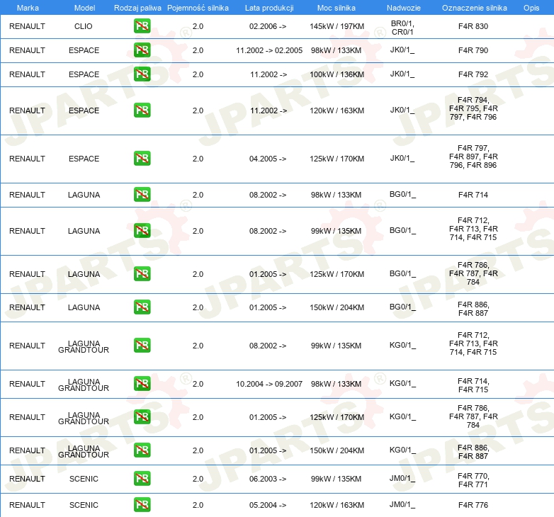Select the CLIO model cell
Screen dimensions: 554x517
pyautogui.click(x=84, y=26)
